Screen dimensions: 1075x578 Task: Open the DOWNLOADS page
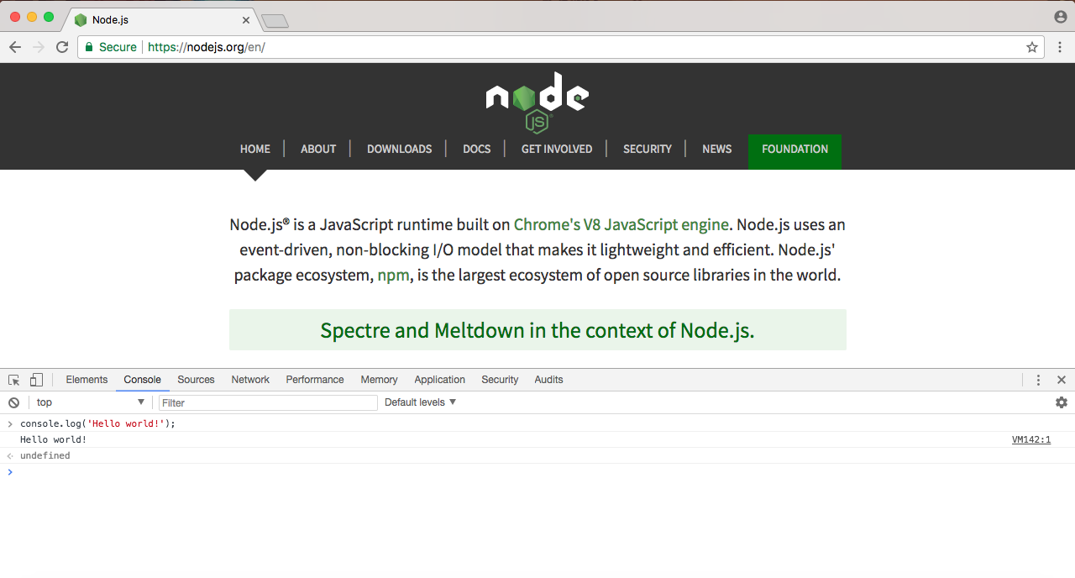tap(399, 149)
